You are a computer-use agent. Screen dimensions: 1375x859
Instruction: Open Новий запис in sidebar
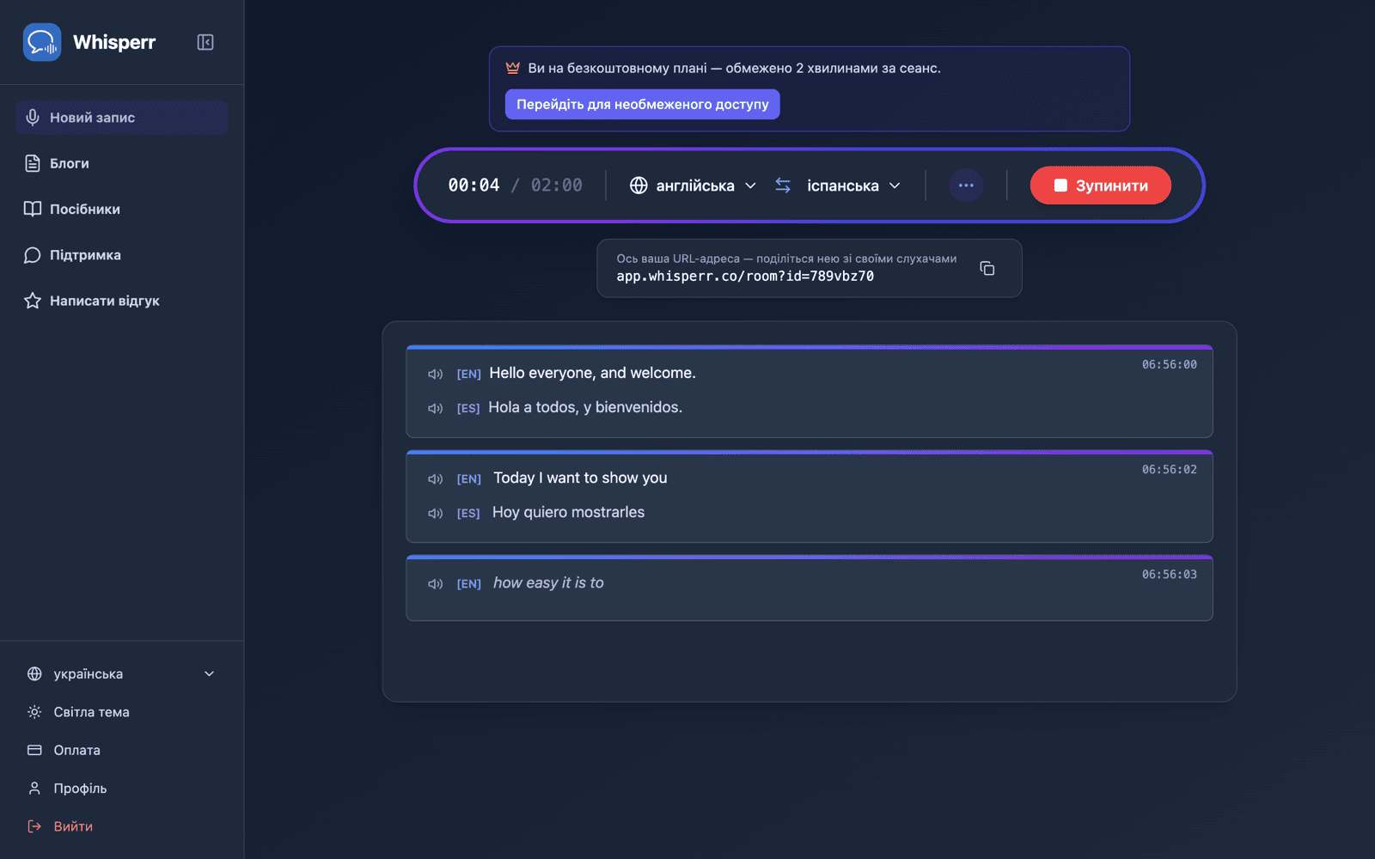121,118
